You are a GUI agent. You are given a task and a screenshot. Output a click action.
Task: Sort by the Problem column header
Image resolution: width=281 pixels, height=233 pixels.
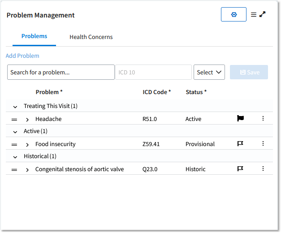[x=49, y=92]
